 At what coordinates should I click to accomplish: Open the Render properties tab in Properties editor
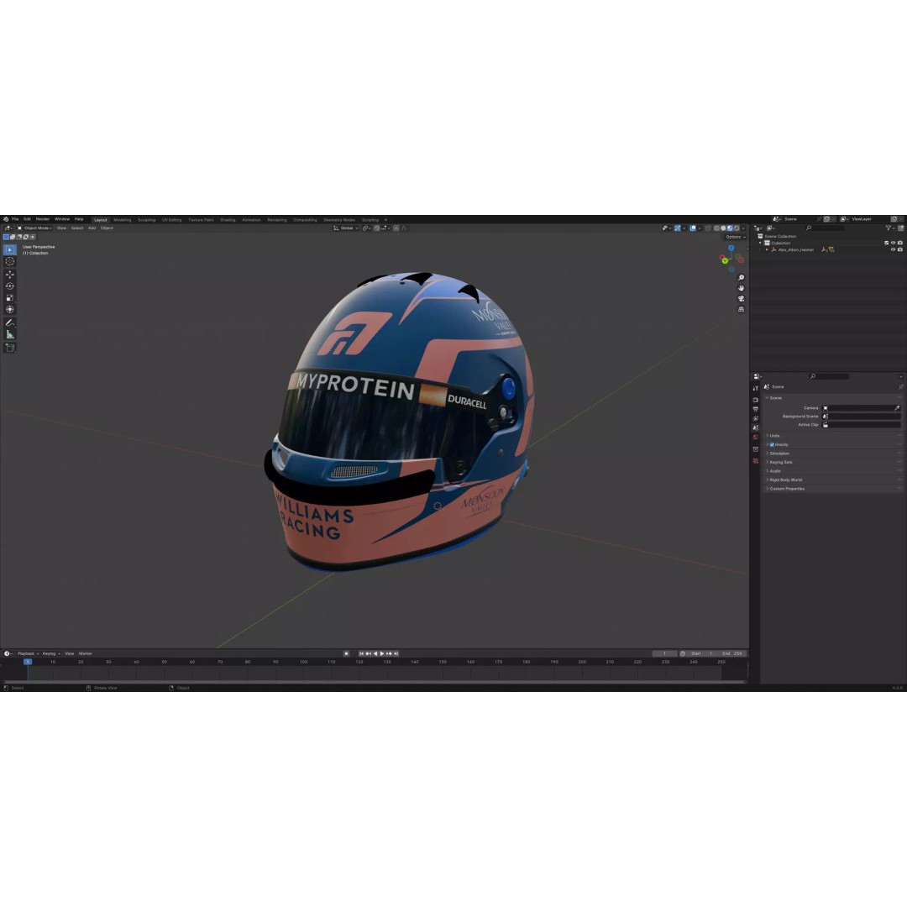point(757,400)
